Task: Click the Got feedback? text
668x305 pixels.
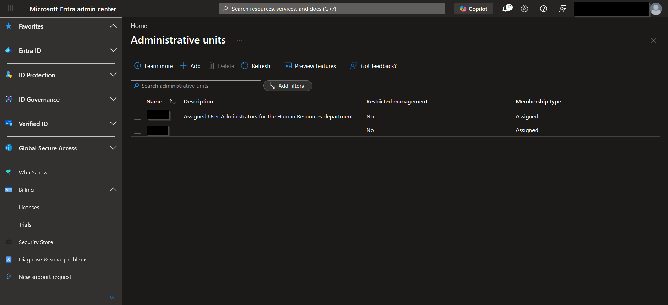Action: 378,66
